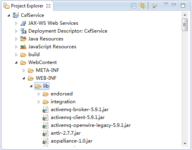Click the lib folder icon
The image size is (192, 150).
tap(38, 86)
